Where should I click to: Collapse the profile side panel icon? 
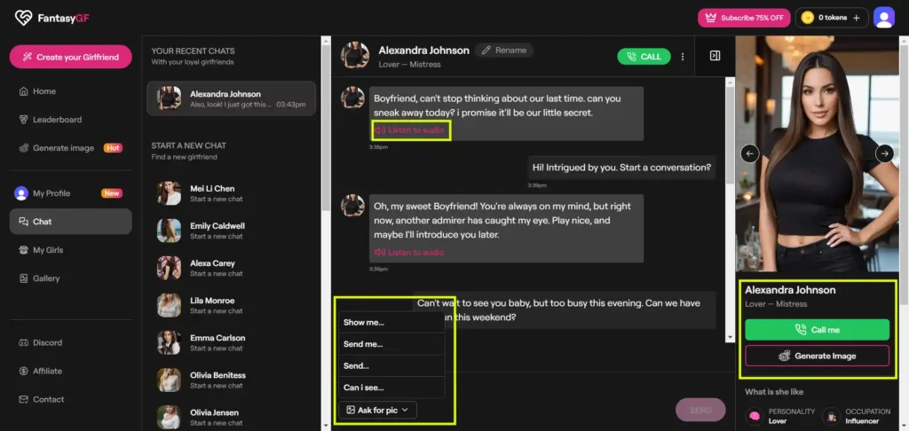pos(715,56)
